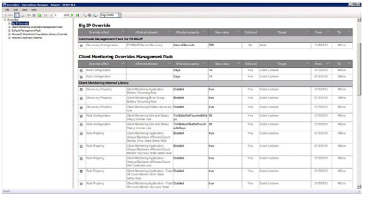Click the vertical scrollbar down arrow
The height and width of the screenshot is (197, 365).
(359, 186)
